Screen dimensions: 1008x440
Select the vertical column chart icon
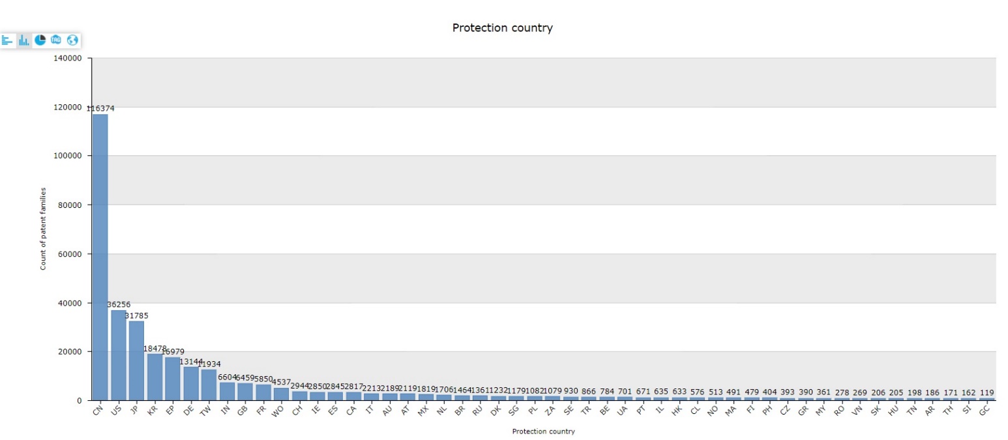pyautogui.click(x=24, y=40)
